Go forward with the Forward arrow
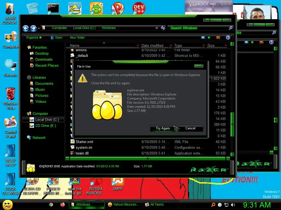This screenshot has height=210, width=281. point(33,28)
